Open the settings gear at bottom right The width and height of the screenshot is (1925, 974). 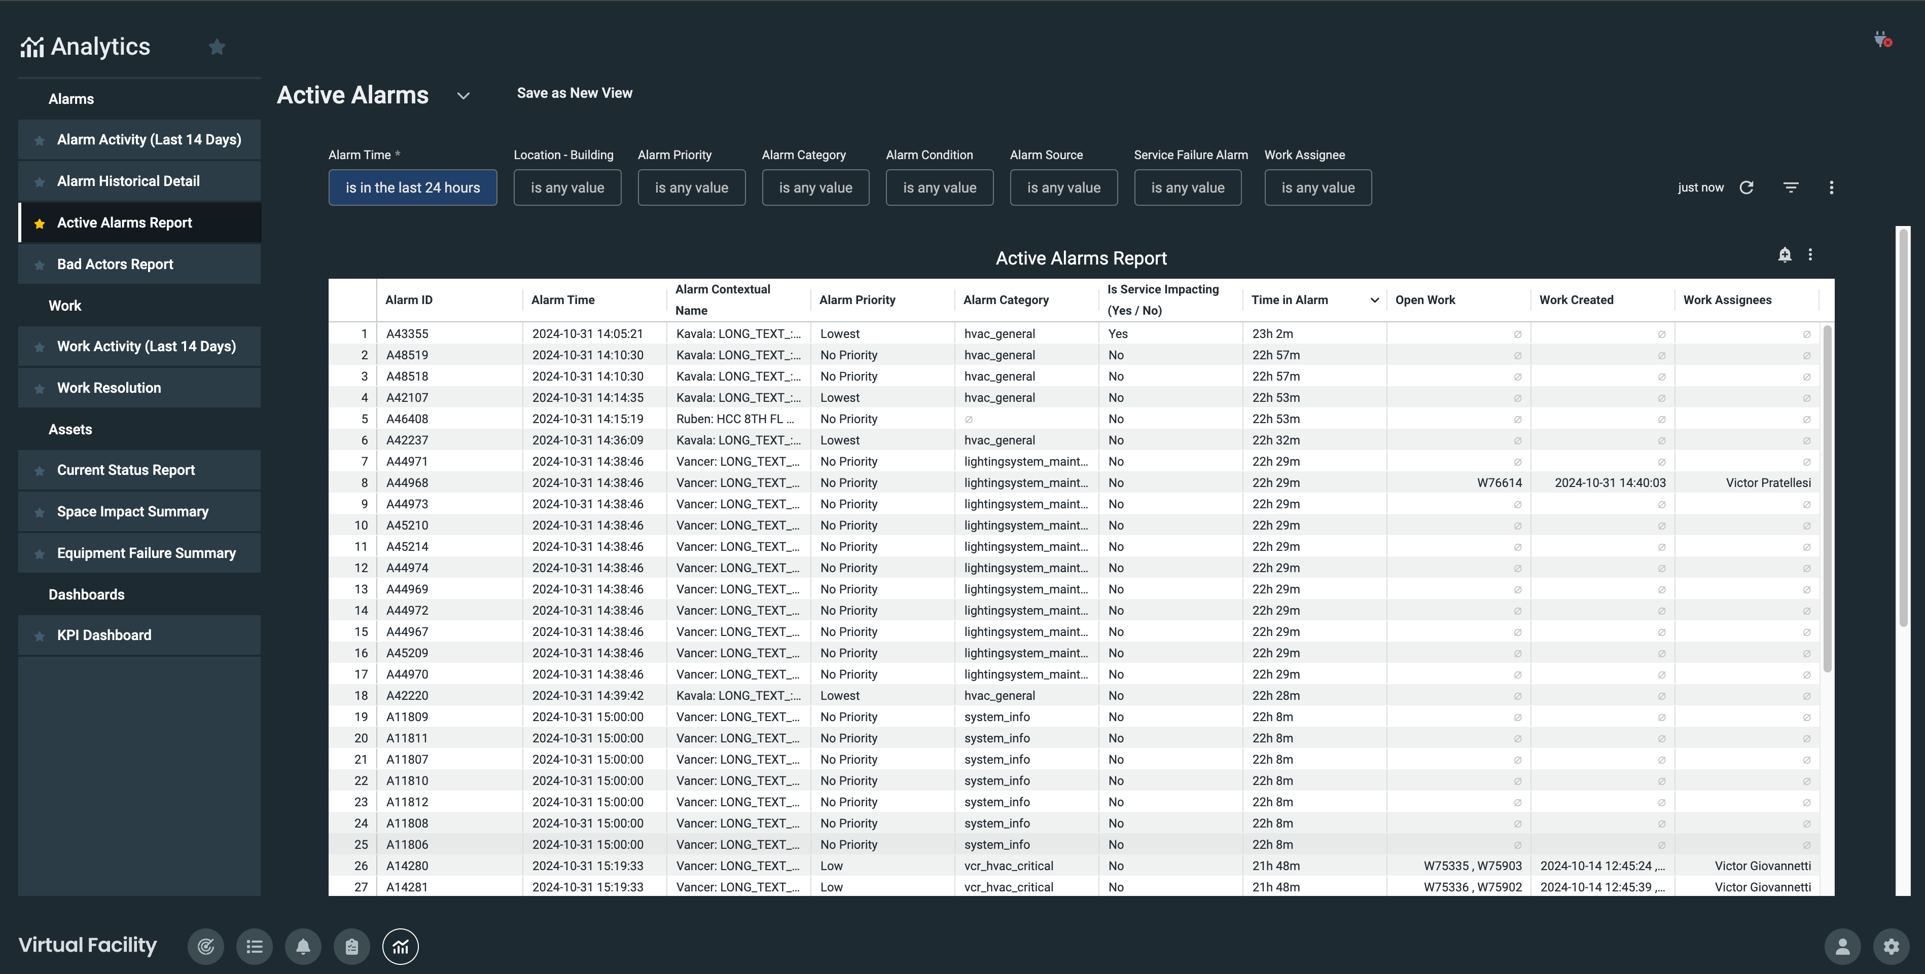pyautogui.click(x=1891, y=946)
